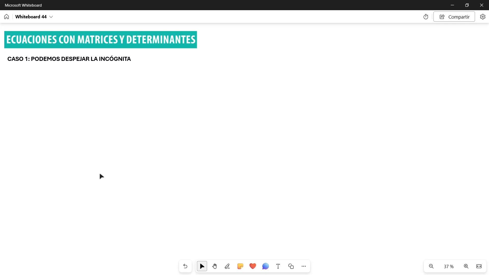Zoom in on the canvas
Image resolution: width=489 pixels, height=275 pixels.
466,266
